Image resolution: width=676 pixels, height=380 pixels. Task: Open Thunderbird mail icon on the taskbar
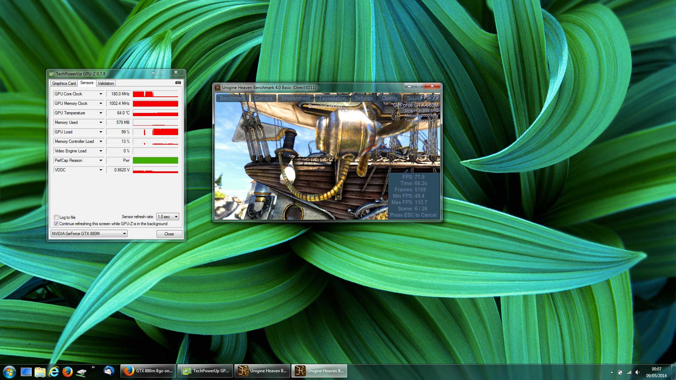[109, 371]
